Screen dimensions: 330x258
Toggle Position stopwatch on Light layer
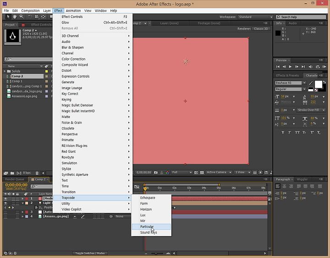(x=36, y=207)
